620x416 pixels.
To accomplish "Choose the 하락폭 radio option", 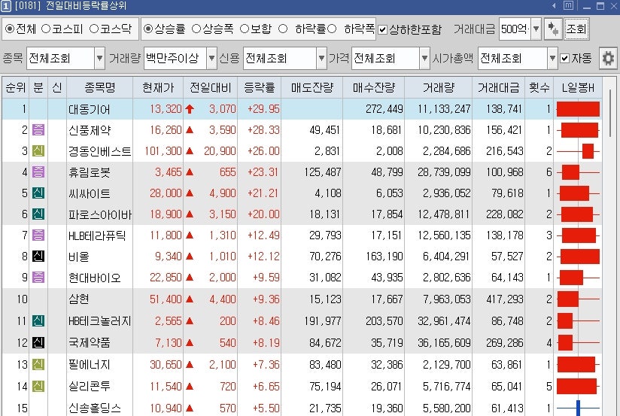I will [332, 29].
